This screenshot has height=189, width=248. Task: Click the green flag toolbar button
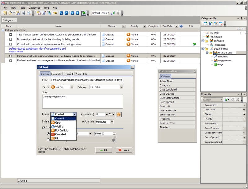click(84, 13)
